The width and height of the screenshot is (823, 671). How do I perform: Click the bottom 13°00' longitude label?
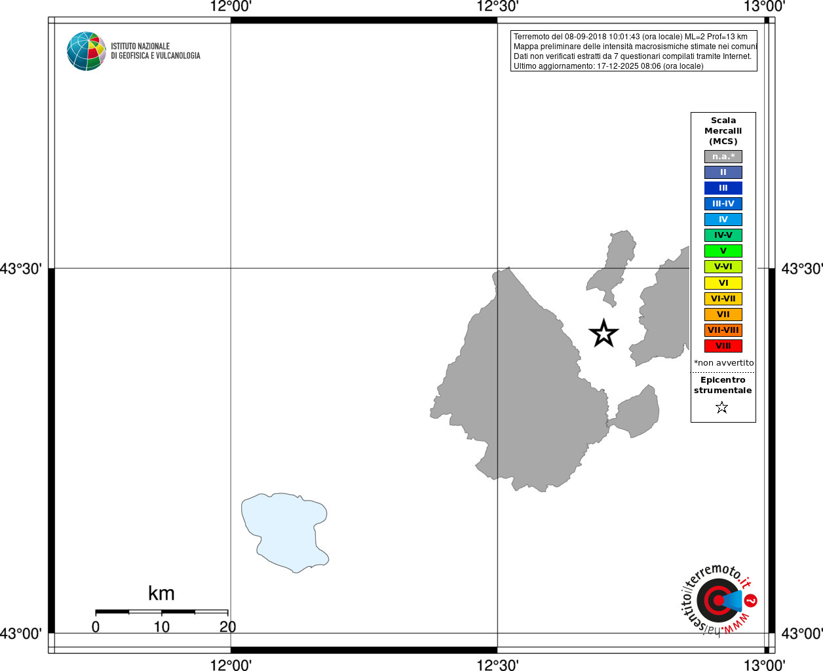(765, 665)
